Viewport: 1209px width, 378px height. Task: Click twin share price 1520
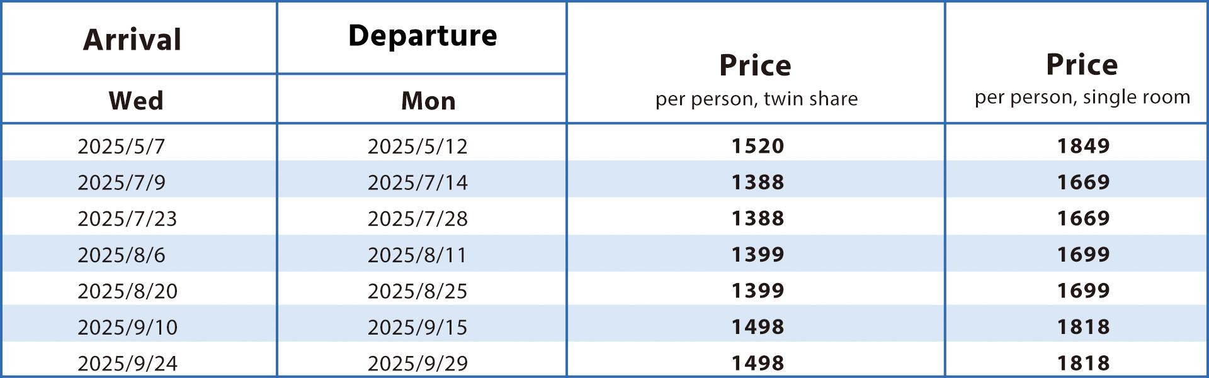758,146
